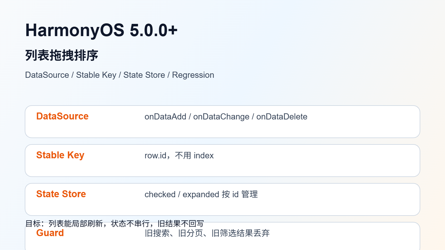Select the 'row.id，不用 index' description
This screenshot has width=445, height=250.
(179, 156)
